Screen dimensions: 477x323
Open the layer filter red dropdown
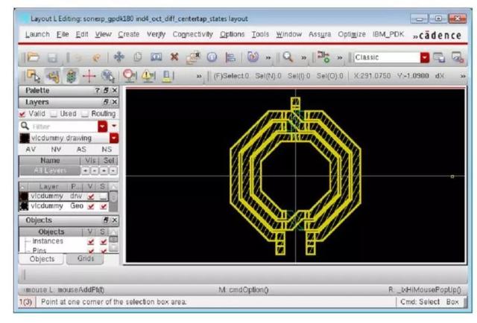(x=103, y=126)
